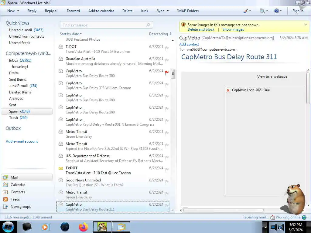Toggle Descending sort order
Viewport: 311px width, 233px height.
coord(160,34)
